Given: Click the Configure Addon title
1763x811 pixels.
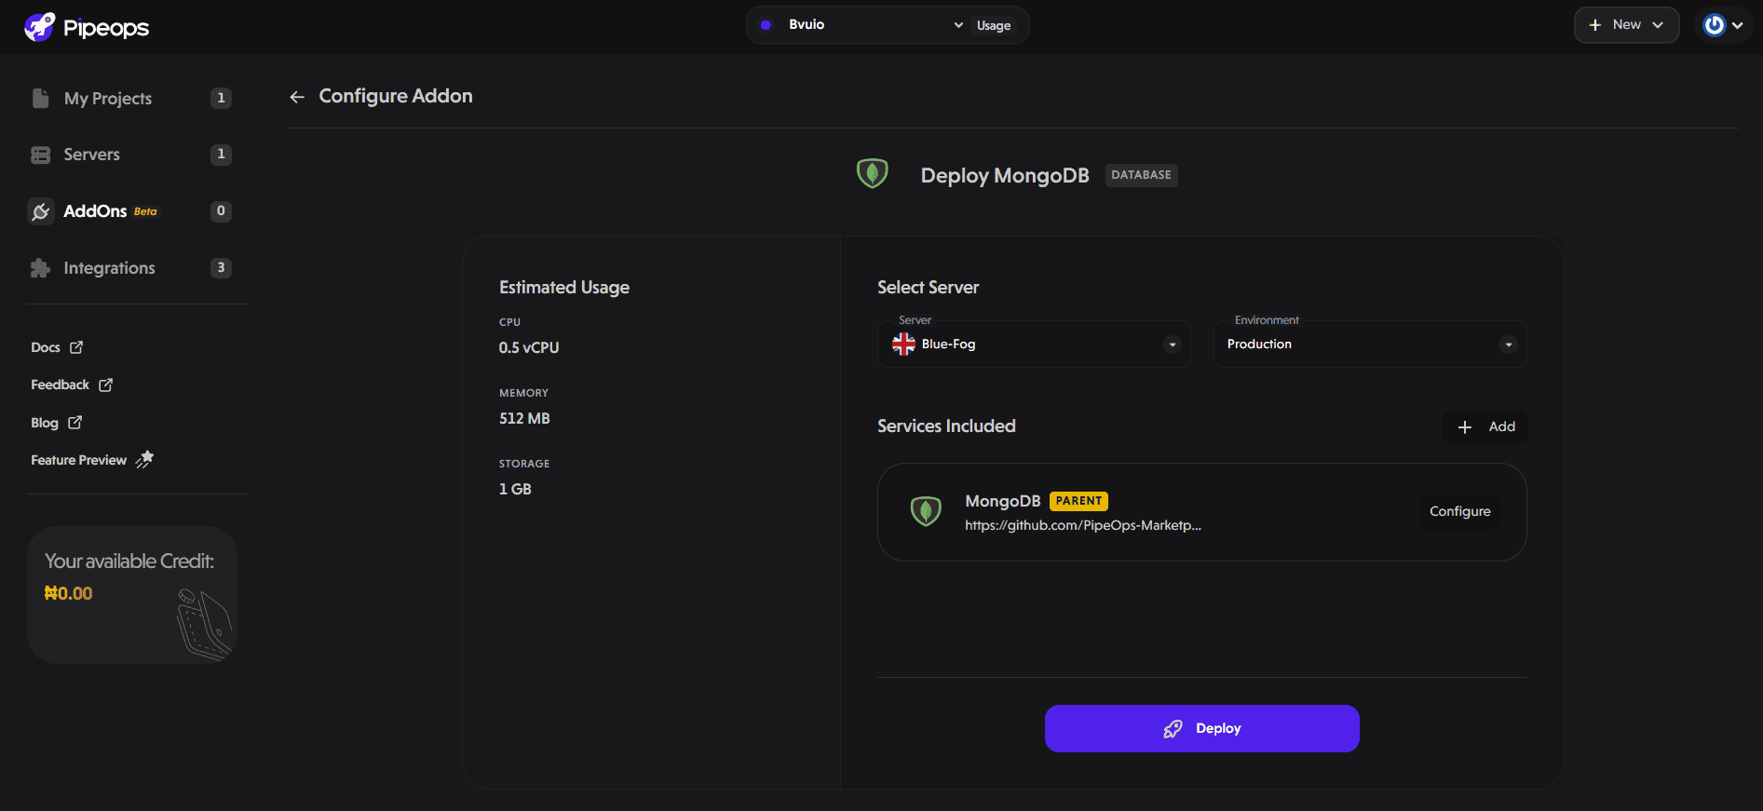Looking at the screenshot, I should 396,96.
